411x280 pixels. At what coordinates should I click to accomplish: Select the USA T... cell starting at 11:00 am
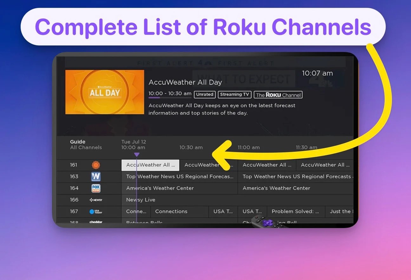[x=252, y=212]
